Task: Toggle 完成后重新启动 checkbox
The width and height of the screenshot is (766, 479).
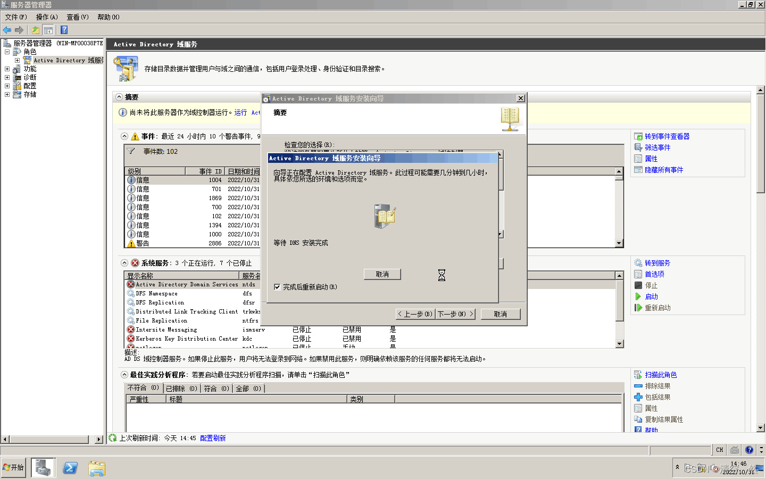Action: (x=277, y=287)
